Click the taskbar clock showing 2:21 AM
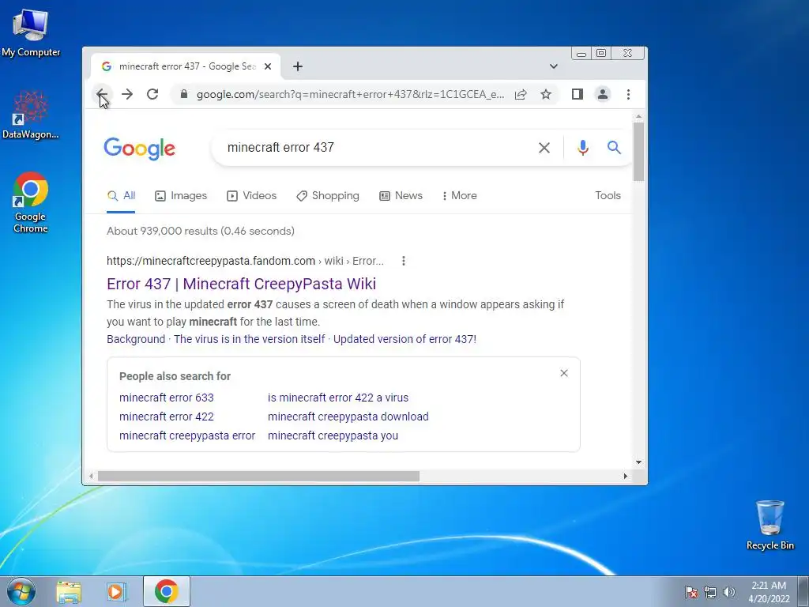The height and width of the screenshot is (607, 809). (769, 592)
